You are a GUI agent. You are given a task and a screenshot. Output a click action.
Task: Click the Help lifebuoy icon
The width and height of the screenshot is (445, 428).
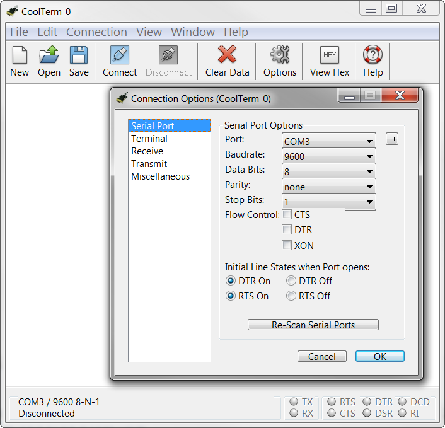coord(373,56)
